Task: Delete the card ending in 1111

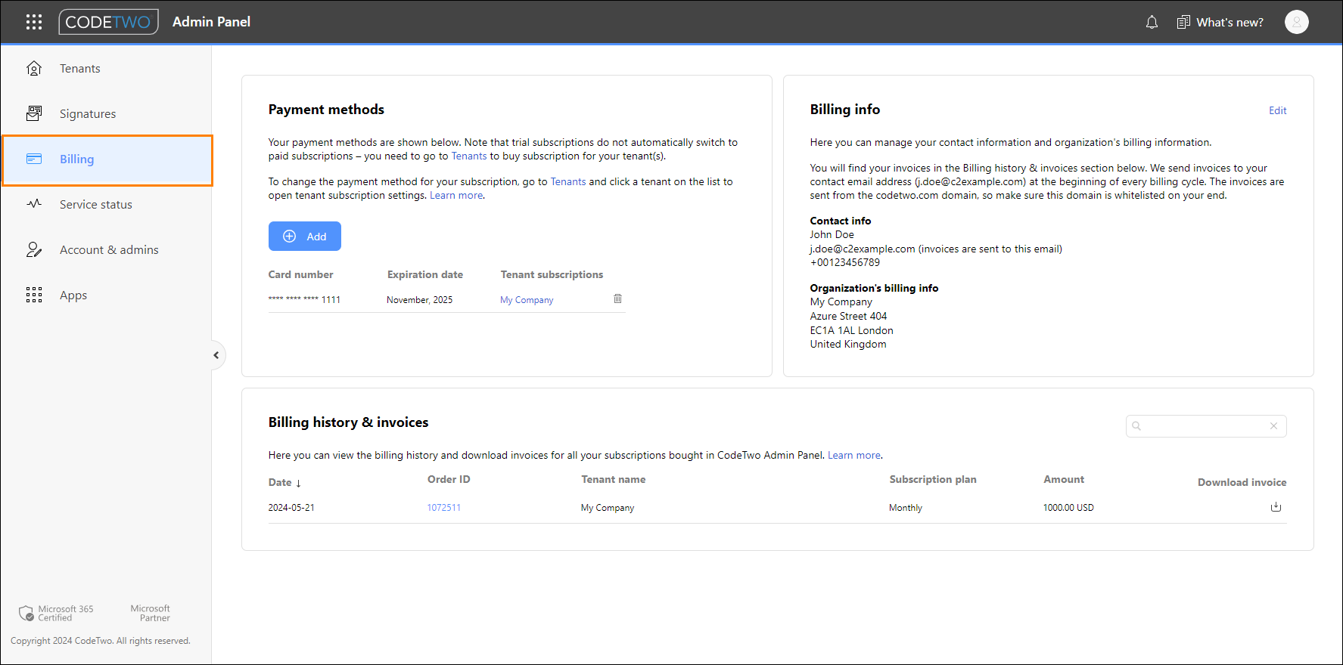Action: [617, 298]
